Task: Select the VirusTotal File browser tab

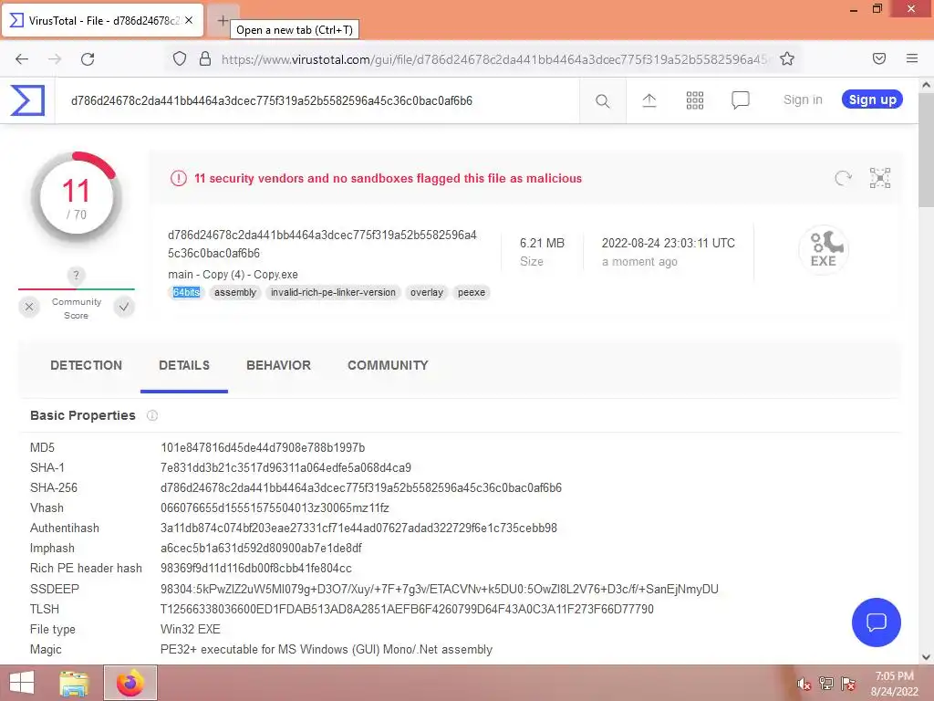Action: 102,20
